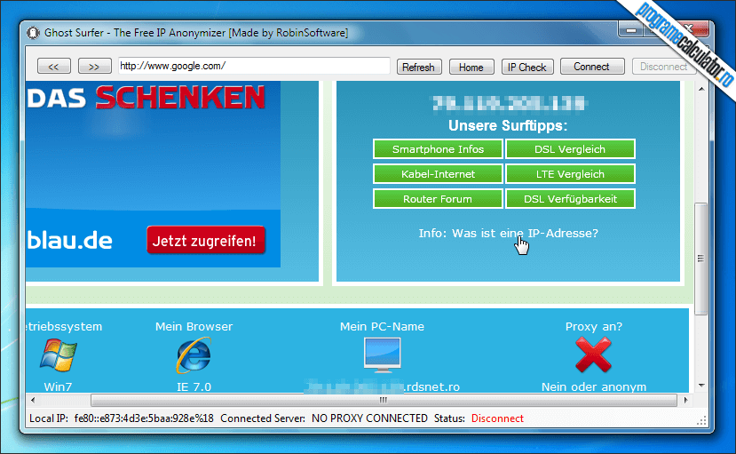Viewport: 736px width, 454px height.
Task: Click 'NO PROXY CONNECTED' status text
Action: pos(369,418)
